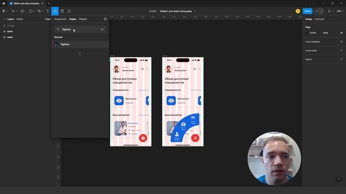Click red close button in right phone frame
Image resolution: width=346 pixels, height=194 pixels.
tap(195, 138)
